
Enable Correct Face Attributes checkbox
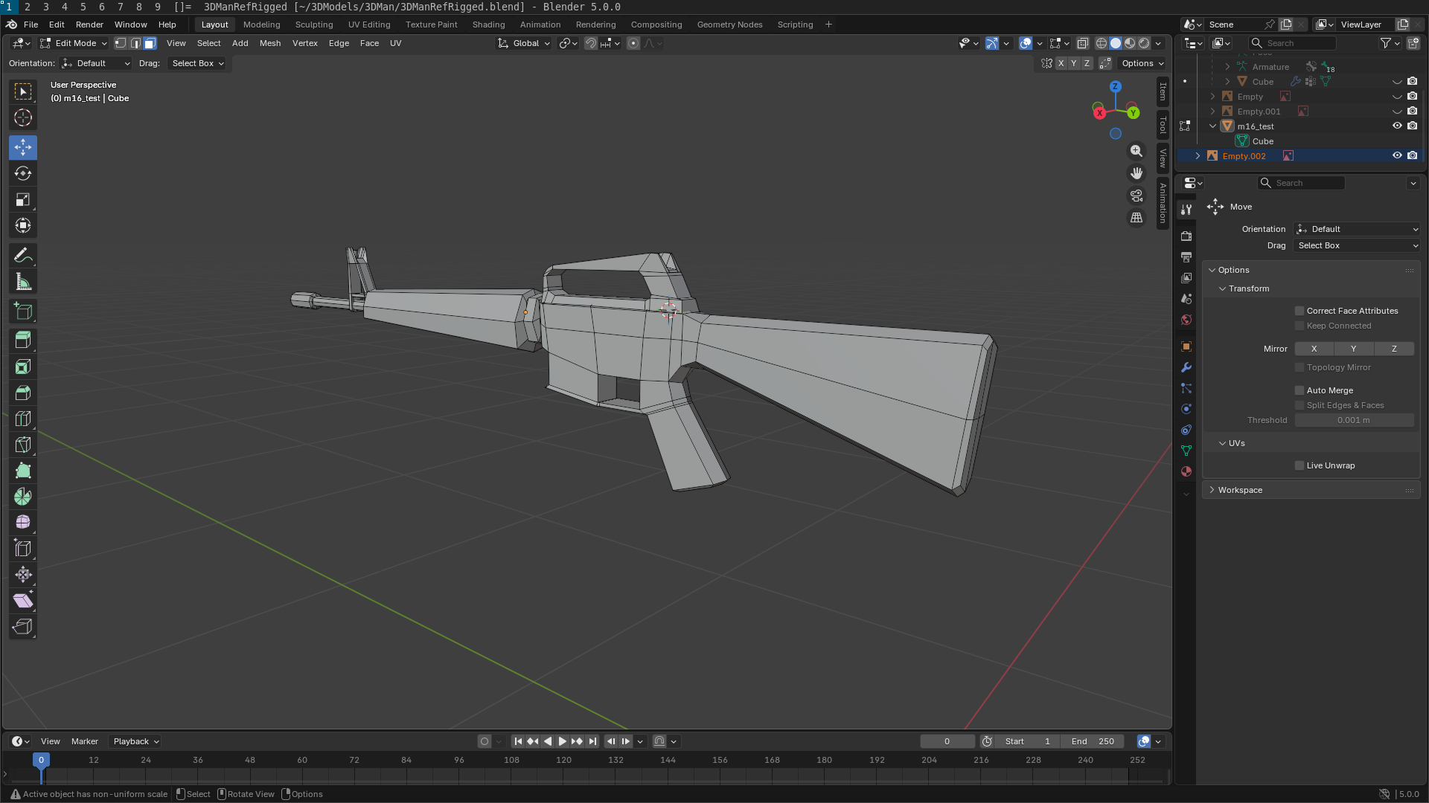pos(1299,311)
